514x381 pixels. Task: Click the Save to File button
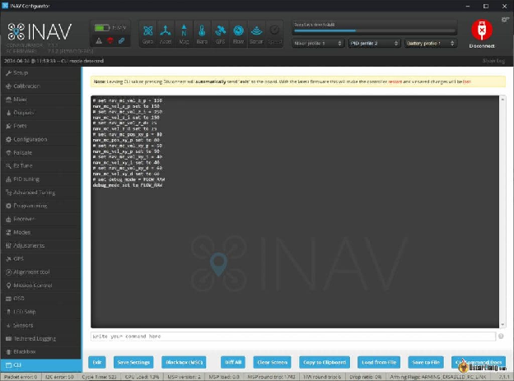point(426,362)
